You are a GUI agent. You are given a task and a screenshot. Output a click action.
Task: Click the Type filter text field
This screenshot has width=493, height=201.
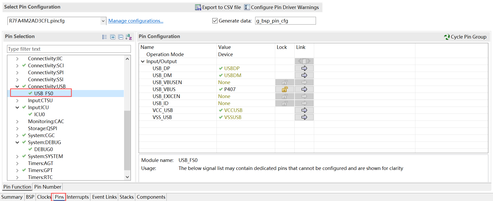tap(69, 49)
